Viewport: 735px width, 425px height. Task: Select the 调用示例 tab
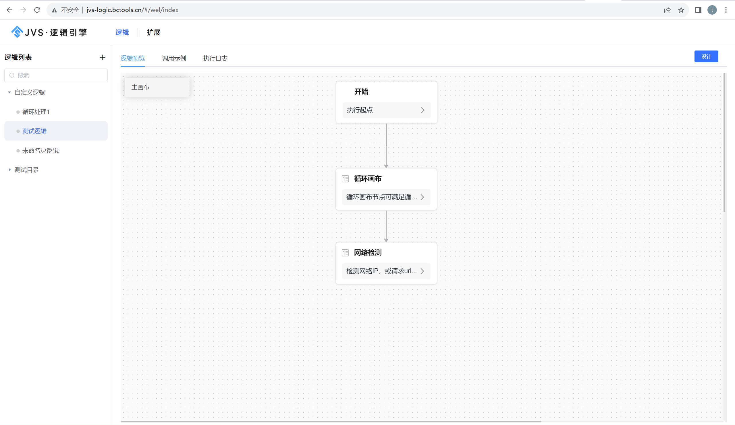(174, 58)
